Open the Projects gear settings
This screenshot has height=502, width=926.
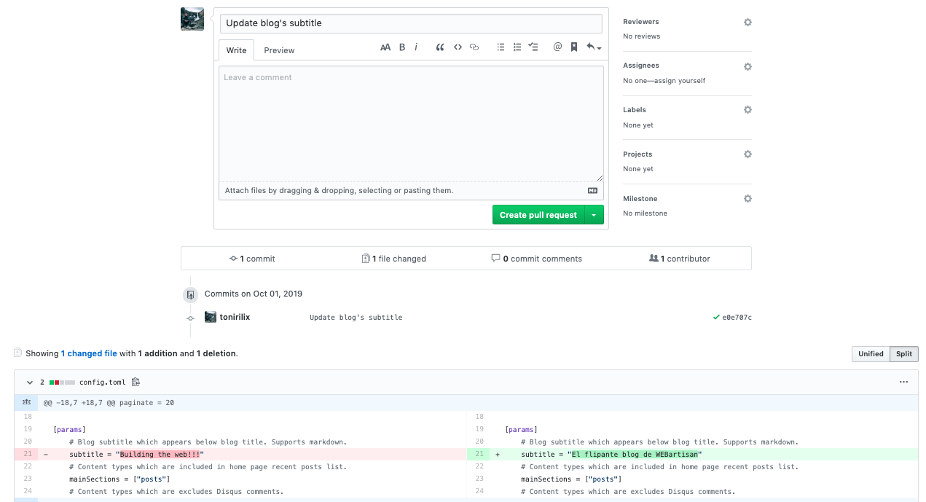(748, 154)
